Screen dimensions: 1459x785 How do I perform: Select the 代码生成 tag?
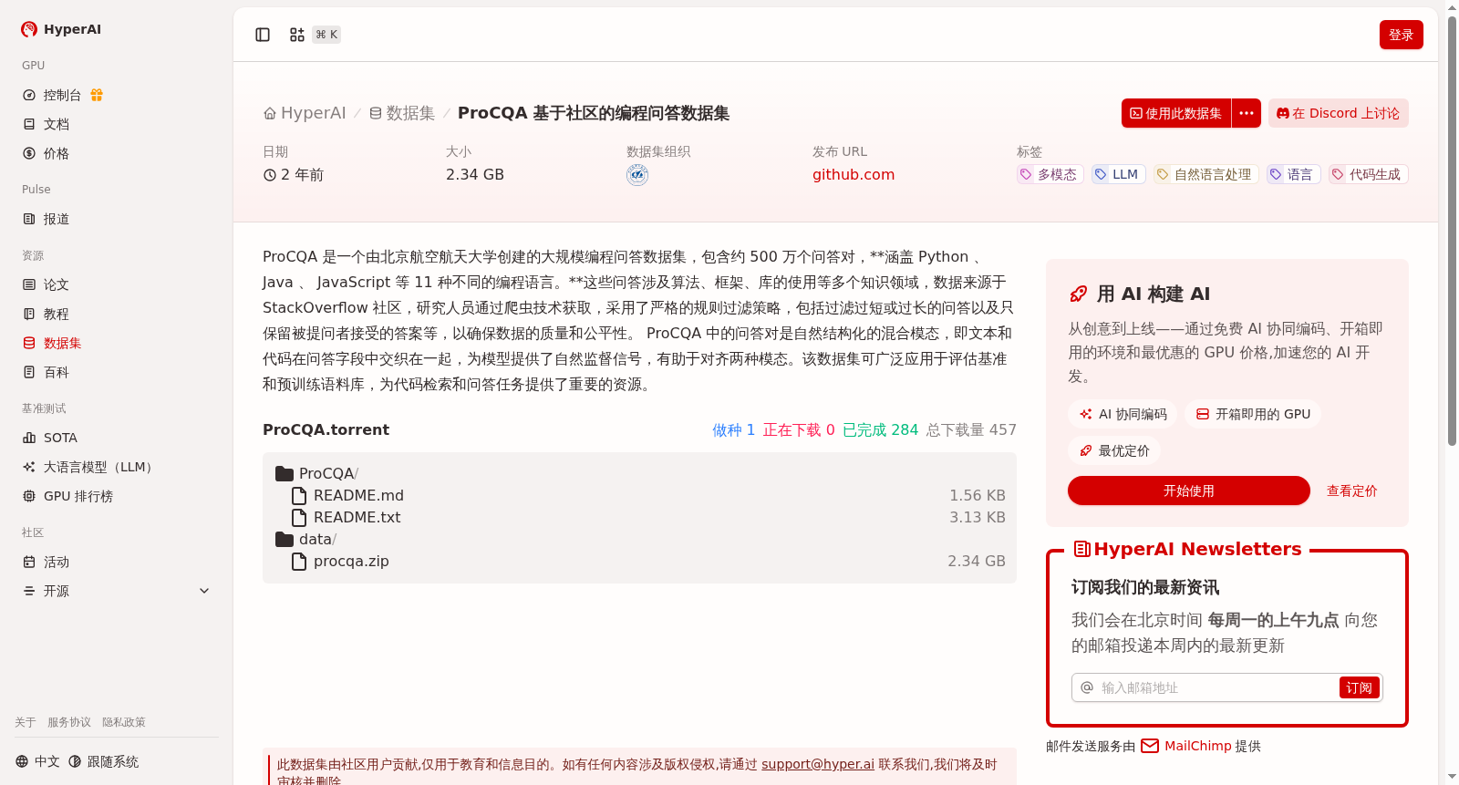[1369, 174]
